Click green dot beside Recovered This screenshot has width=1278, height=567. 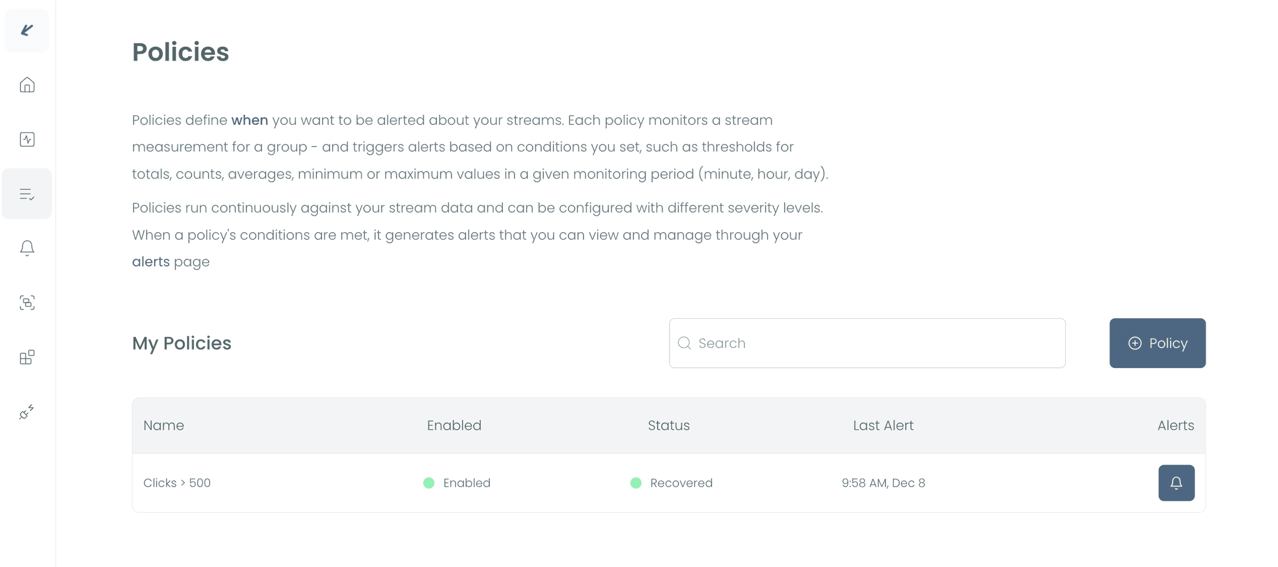pos(636,483)
